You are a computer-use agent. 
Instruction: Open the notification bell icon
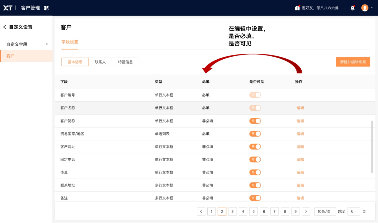click(x=352, y=8)
